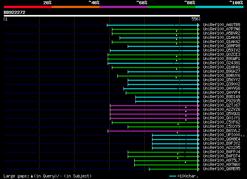Select the UniRef100_B9RUY6 label
This screenshot has height=179, width=247.
coord(222,76)
